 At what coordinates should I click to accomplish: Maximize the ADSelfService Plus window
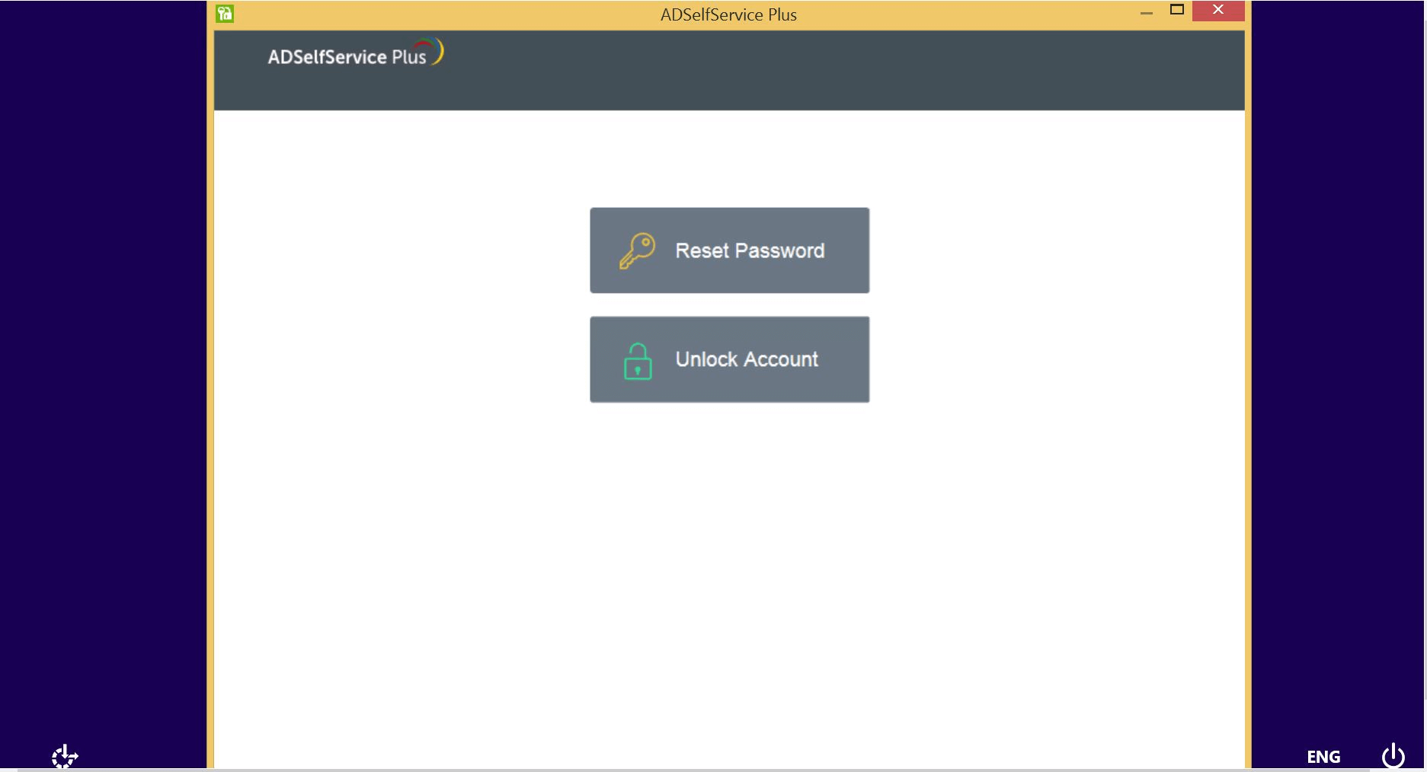1177,10
